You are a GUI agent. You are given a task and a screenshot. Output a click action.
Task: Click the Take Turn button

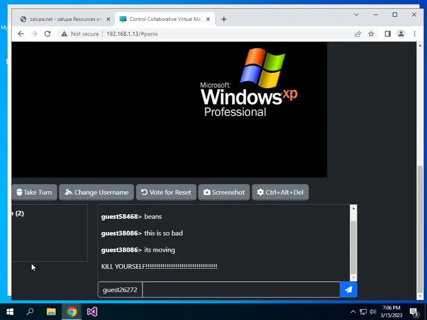coord(34,192)
